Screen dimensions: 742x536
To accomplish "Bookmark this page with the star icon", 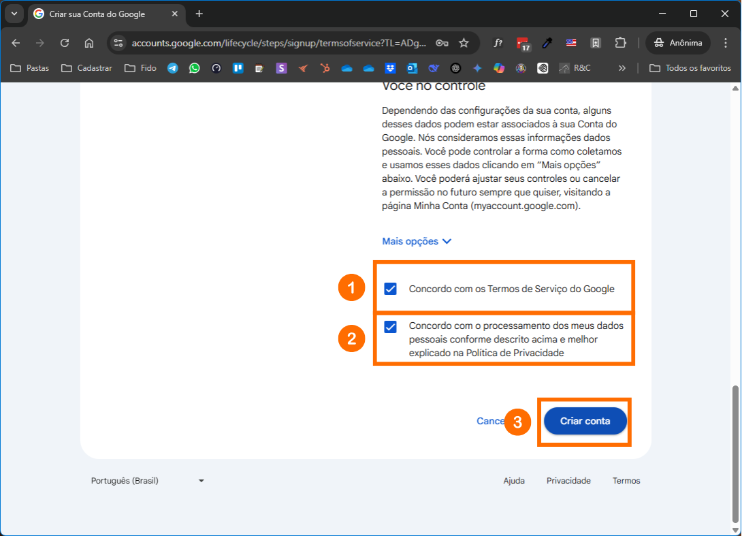I will (464, 43).
